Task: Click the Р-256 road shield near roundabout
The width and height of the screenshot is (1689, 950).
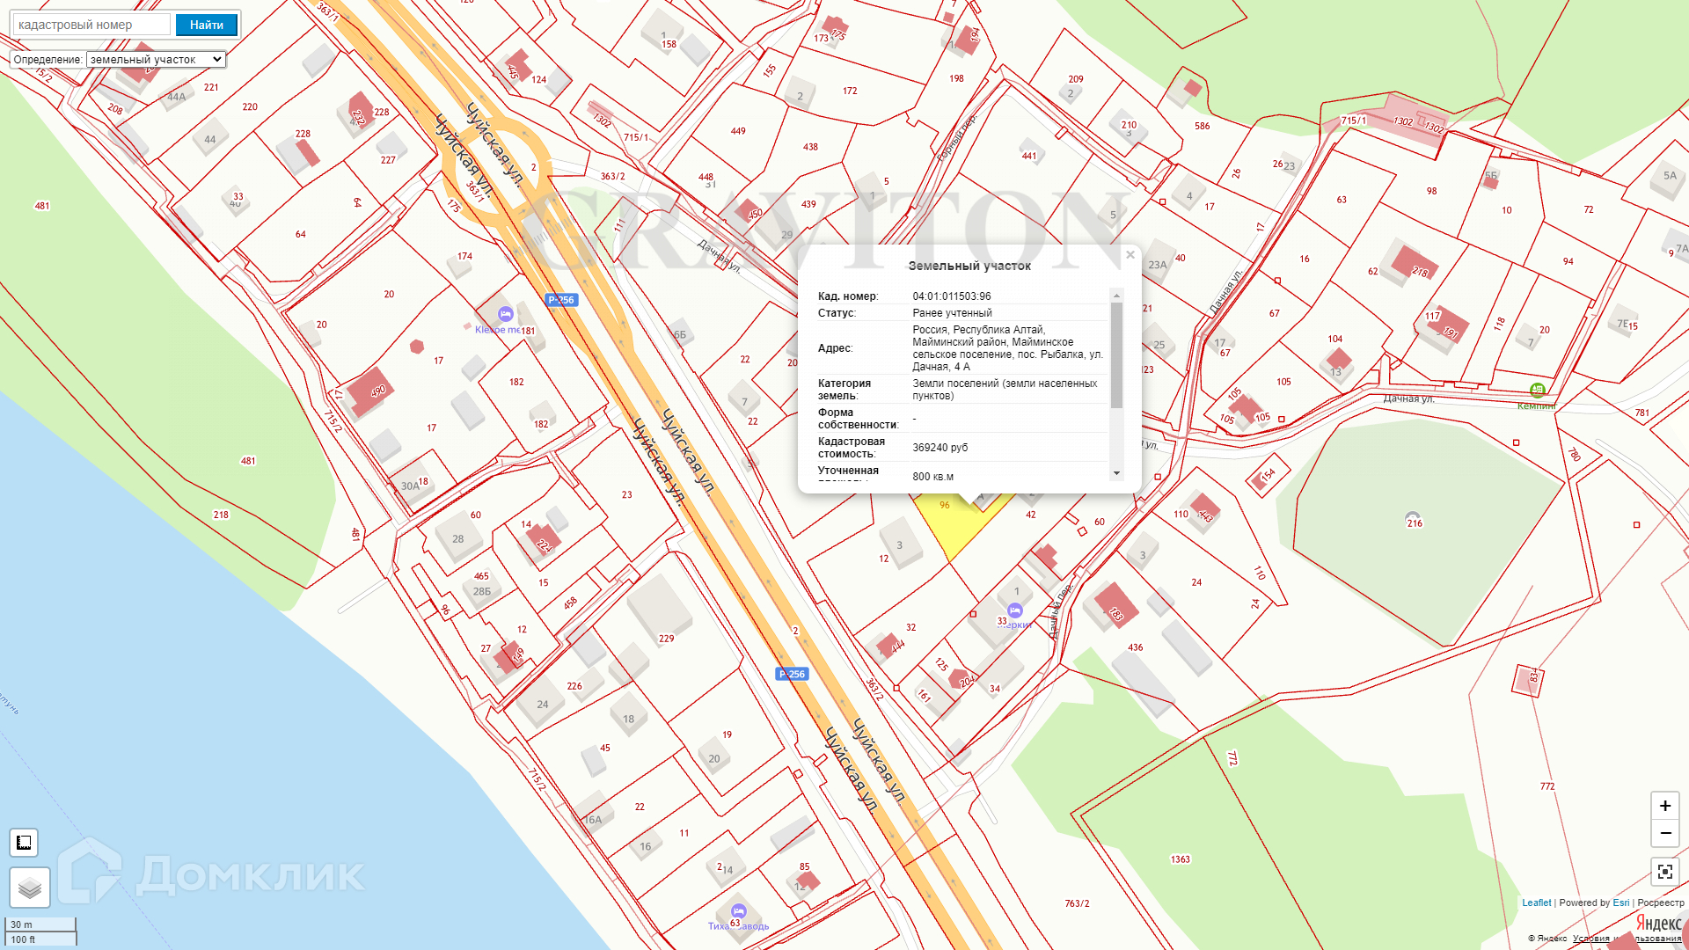Action: [561, 300]
